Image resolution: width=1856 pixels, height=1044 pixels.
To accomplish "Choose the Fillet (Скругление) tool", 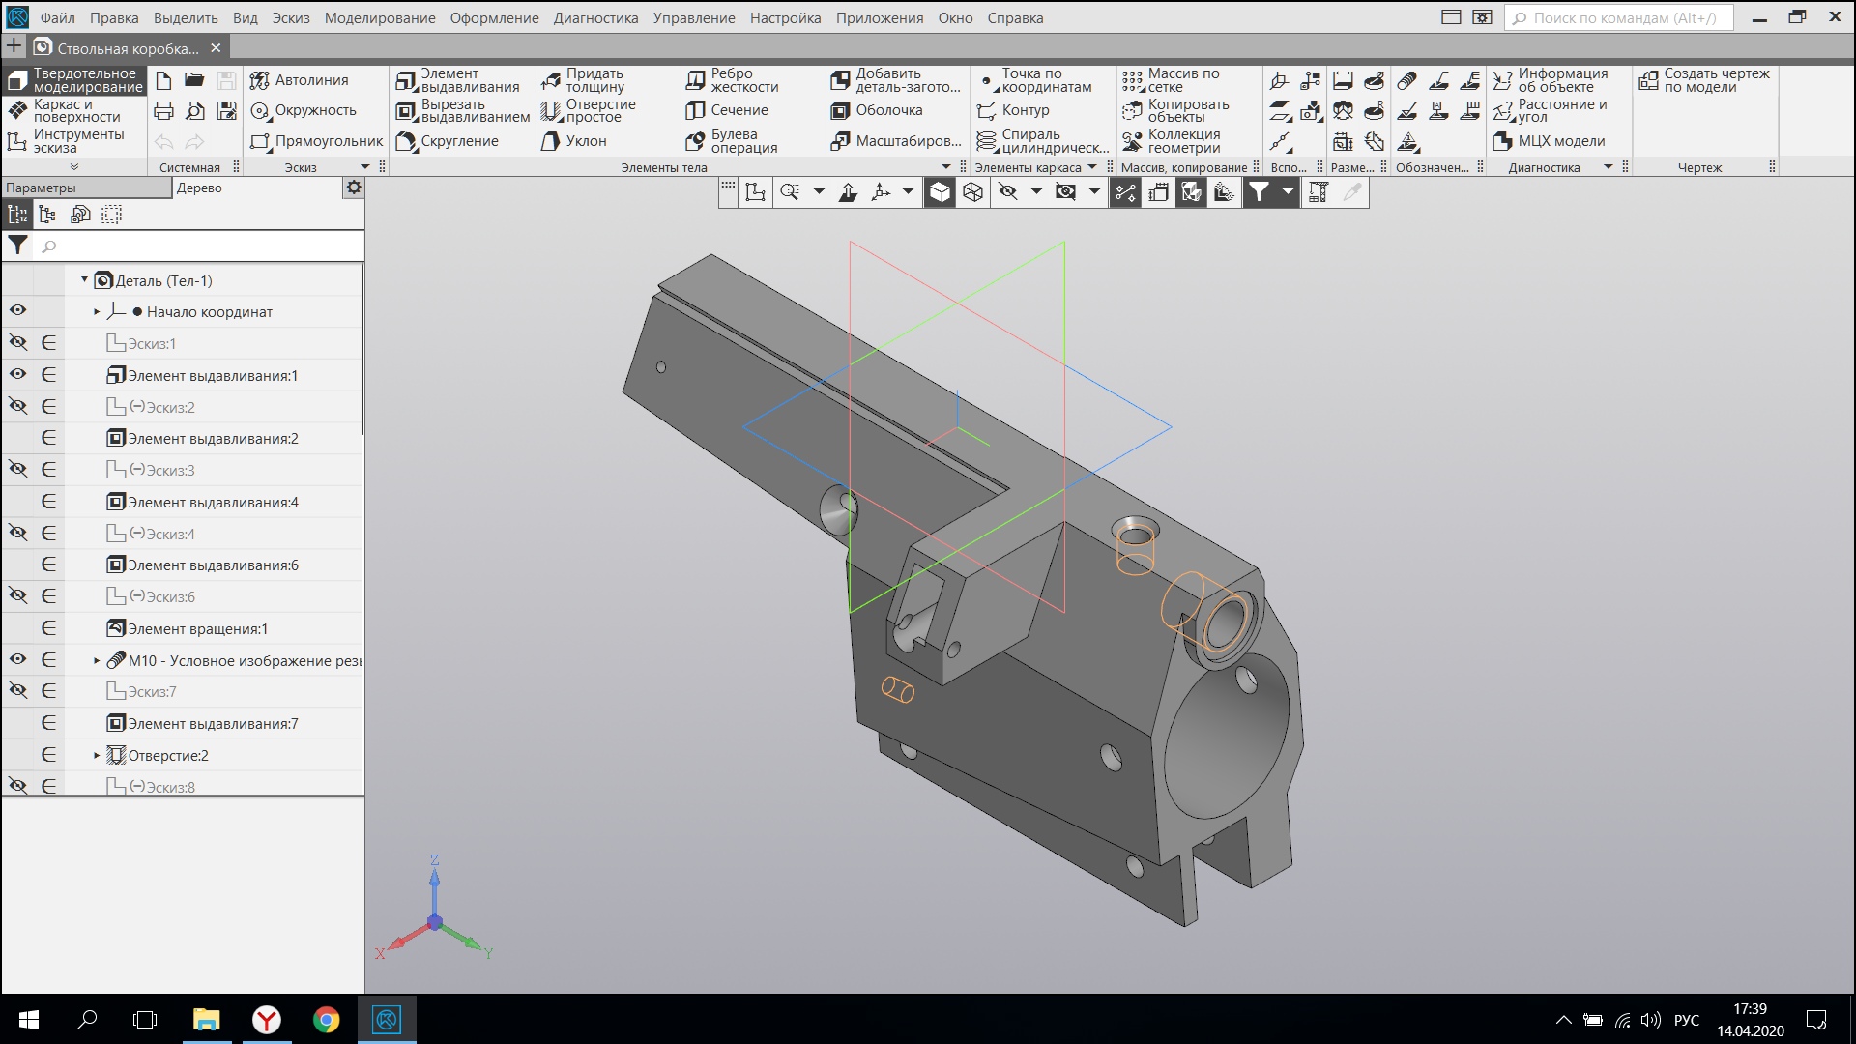I will (448, 141).
